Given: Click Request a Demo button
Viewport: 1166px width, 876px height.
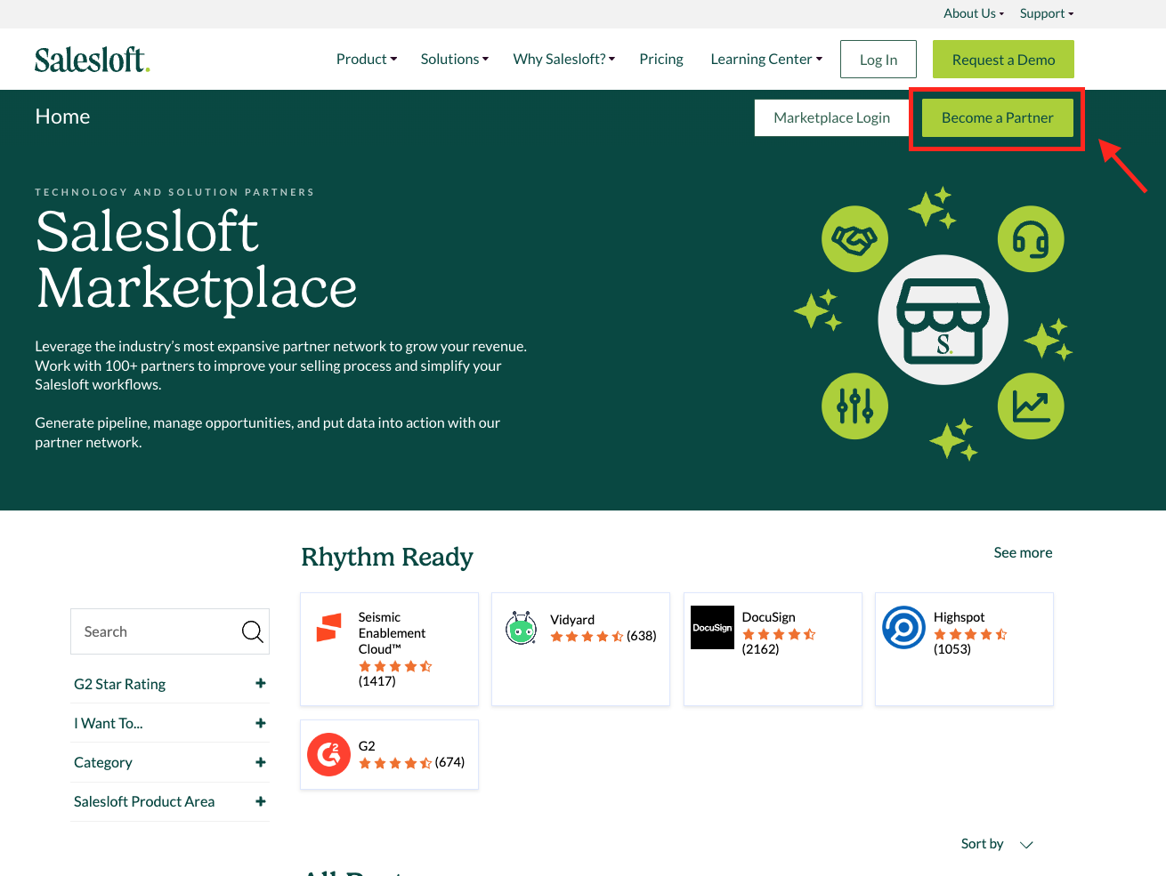Looking at the screenshot, I should click(1003, 60).
